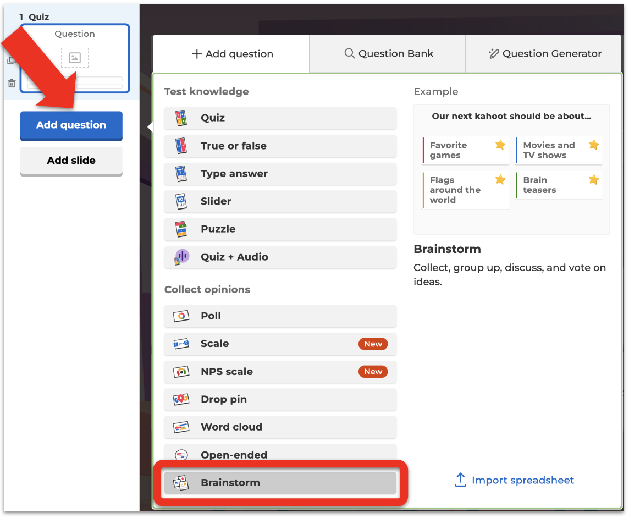Click the Brainstorm cards icon
The height and width of the screenshot is (518, 629).
[x=181, y=483]
